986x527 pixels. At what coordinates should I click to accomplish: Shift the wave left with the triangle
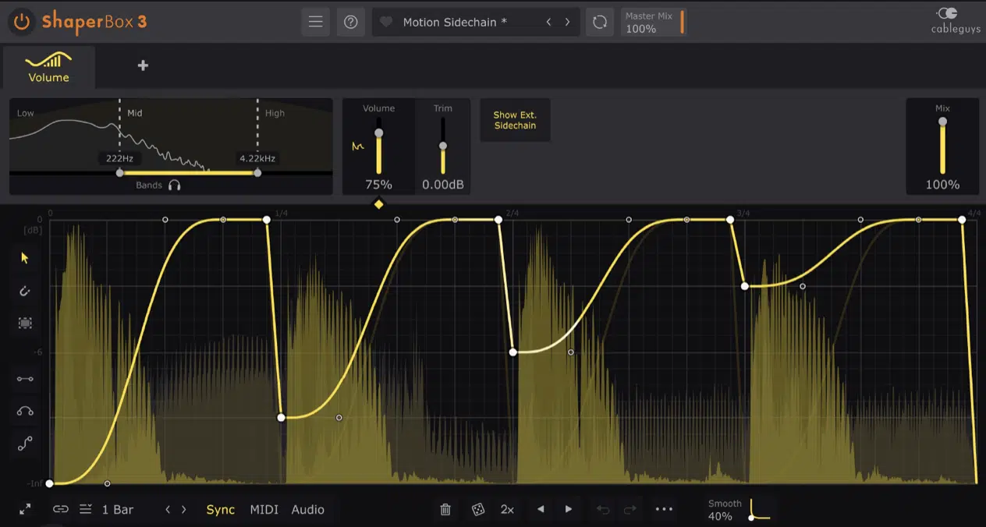point(541,510)
